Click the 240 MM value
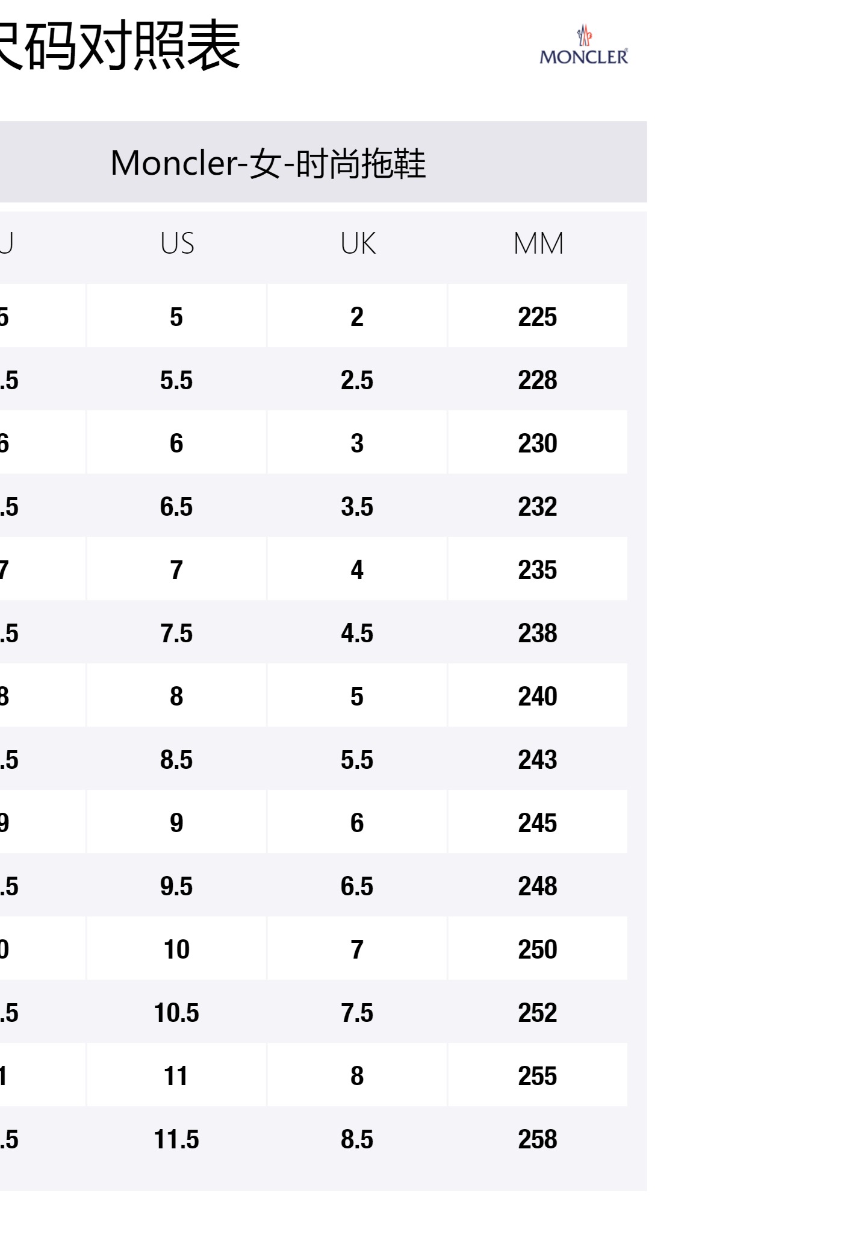 538,696
